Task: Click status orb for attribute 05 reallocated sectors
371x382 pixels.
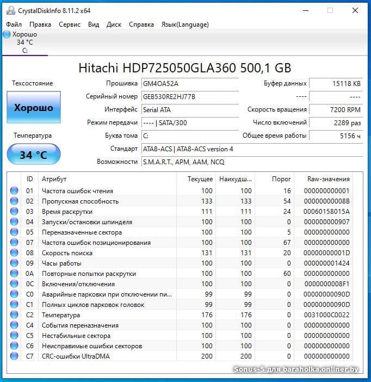Action: [14, 232]
